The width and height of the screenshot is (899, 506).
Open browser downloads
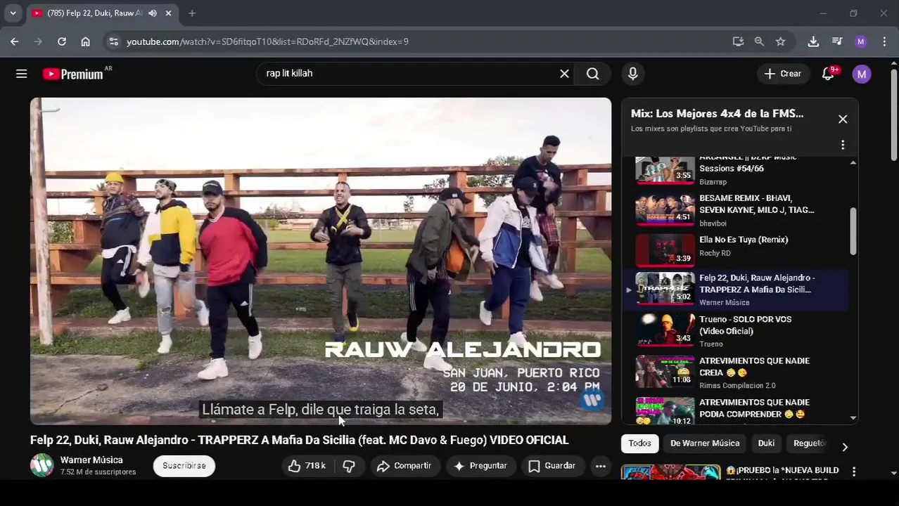pos(813,41)
